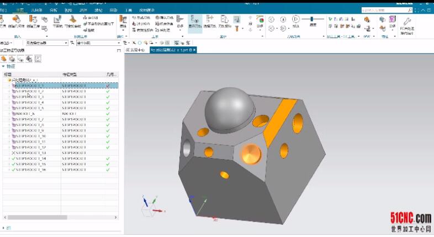Screen dimensions: 434x237
Task: Click the last icon in feature navigator toolbar
Action: [38, 58]
